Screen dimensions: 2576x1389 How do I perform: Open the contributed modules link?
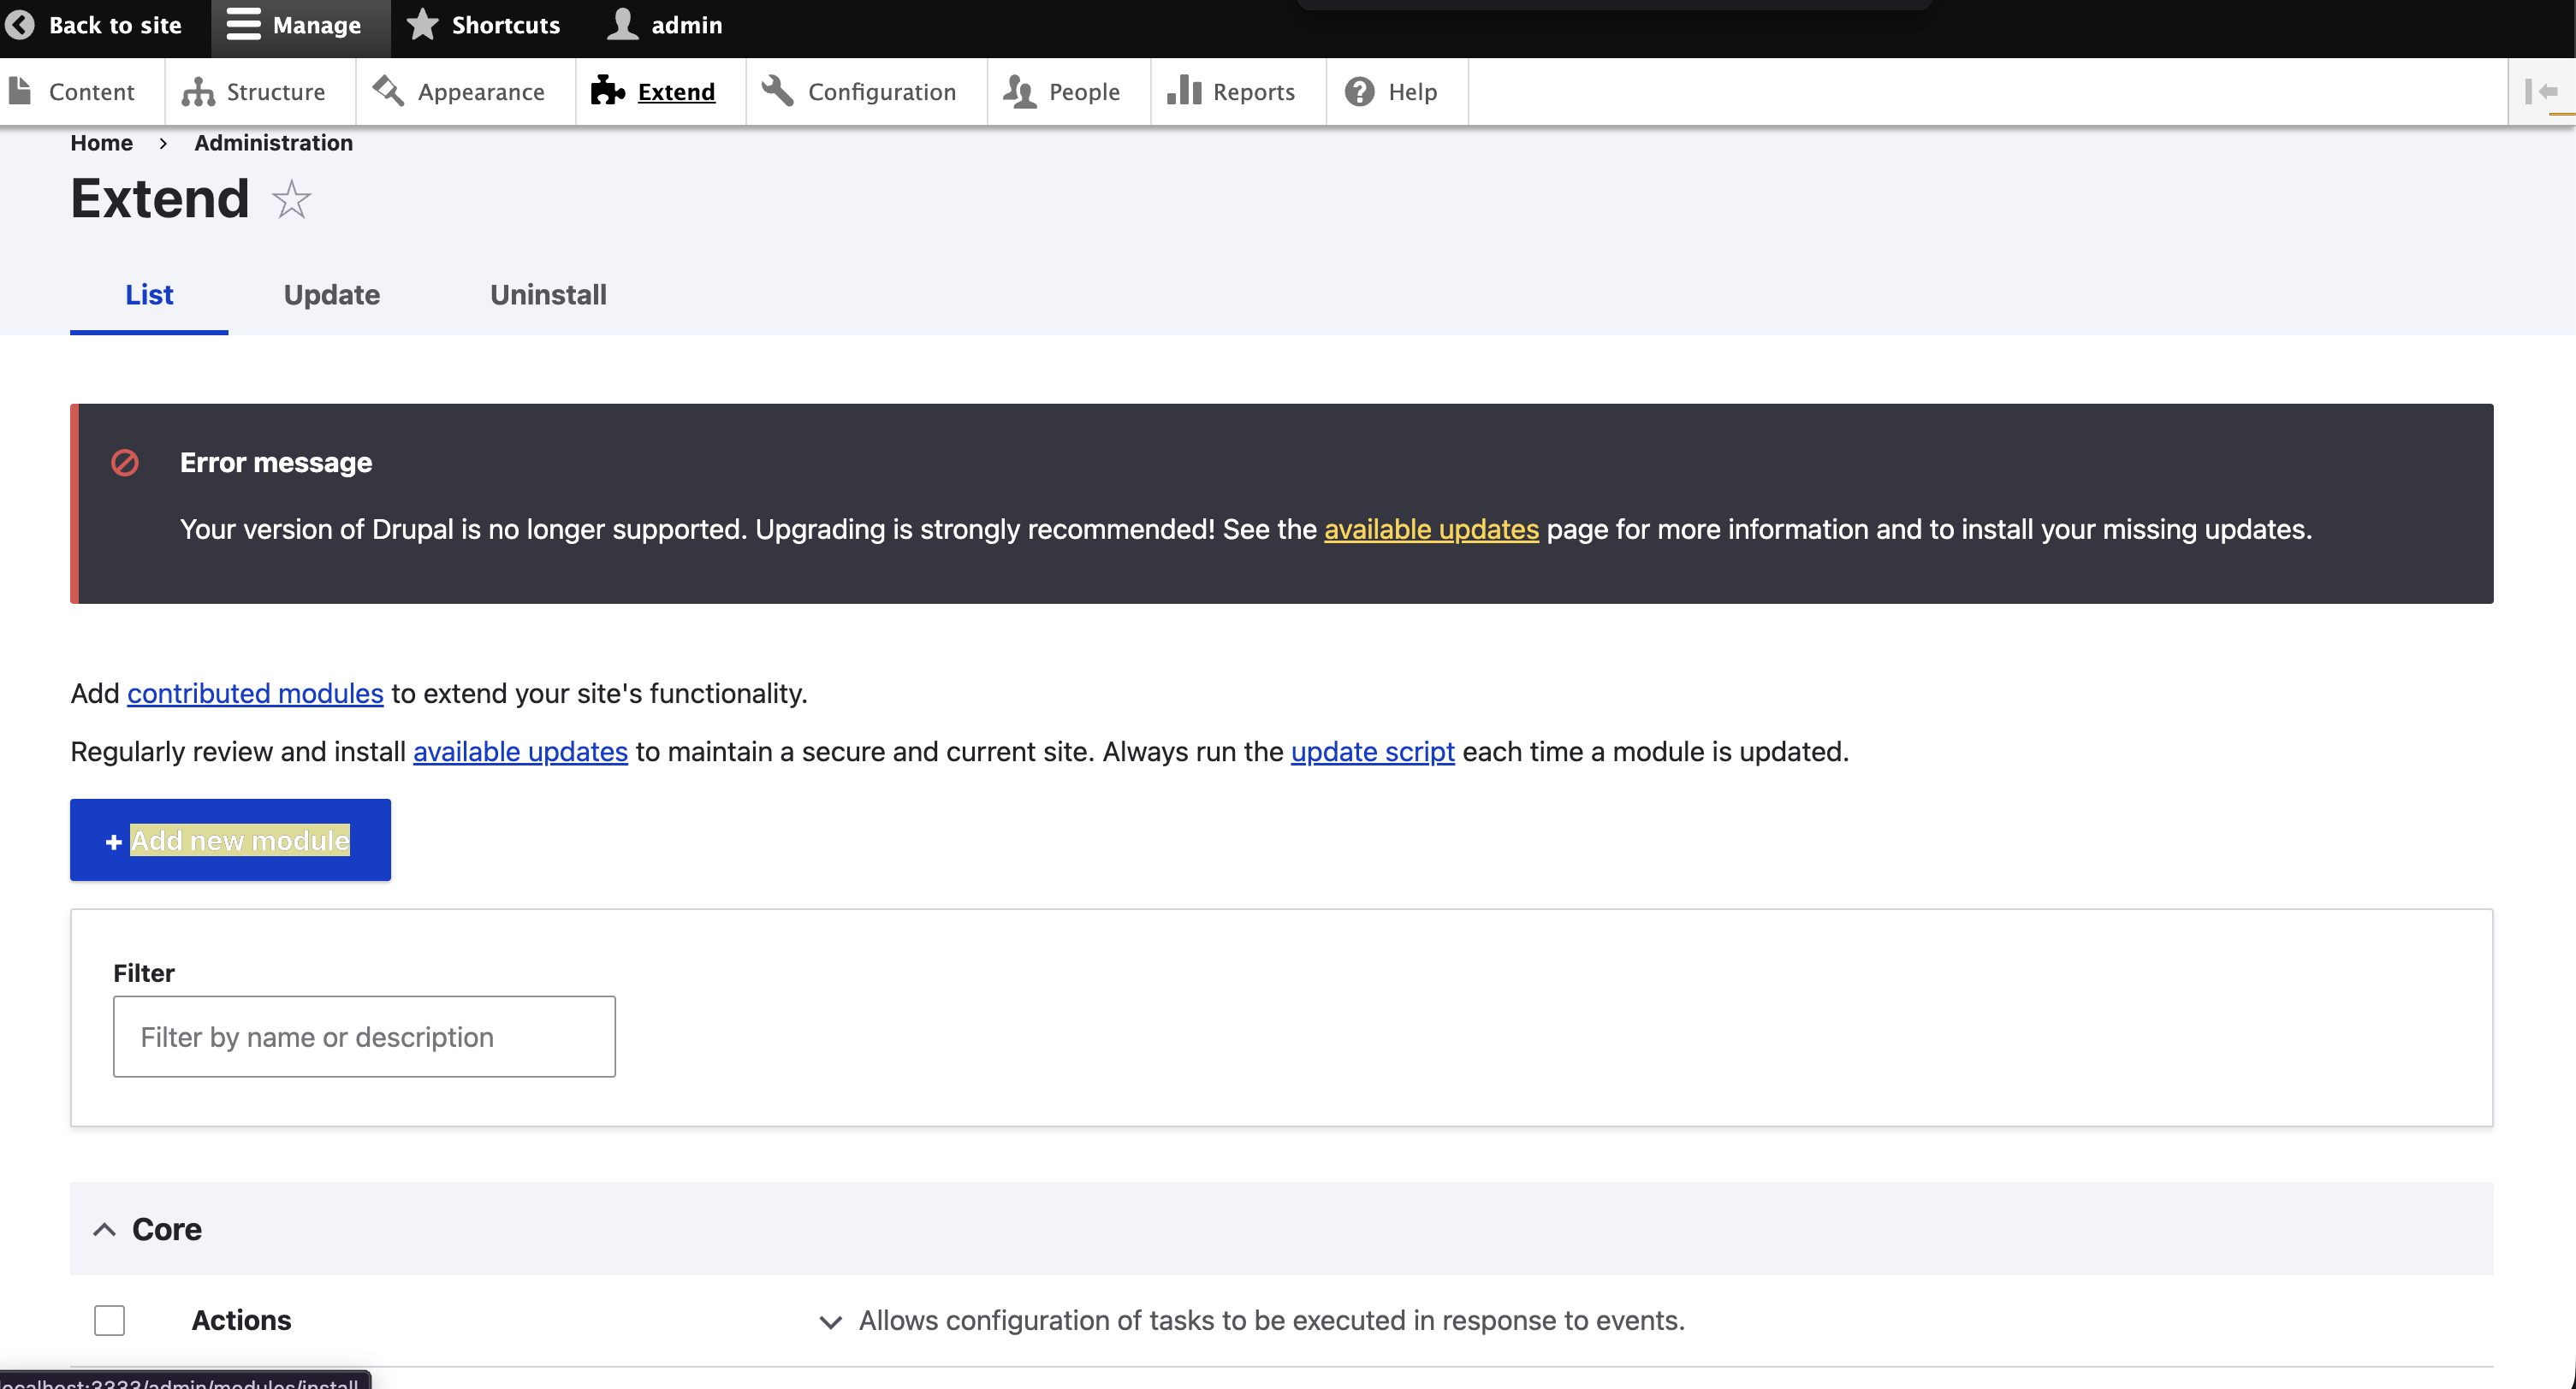[255, 693]
